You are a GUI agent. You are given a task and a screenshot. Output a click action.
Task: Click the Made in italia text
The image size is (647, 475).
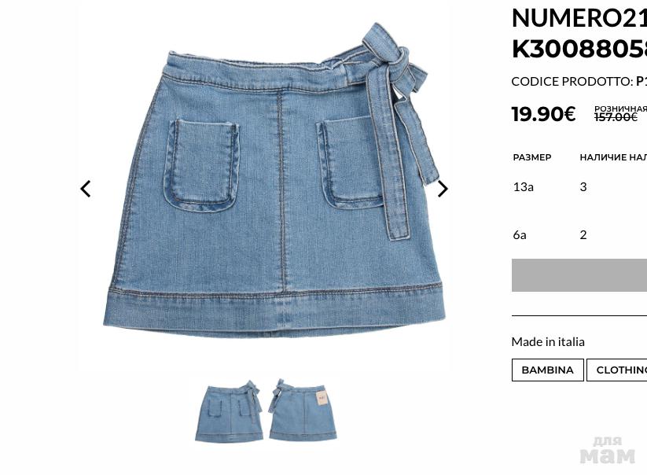coord(548,342)
